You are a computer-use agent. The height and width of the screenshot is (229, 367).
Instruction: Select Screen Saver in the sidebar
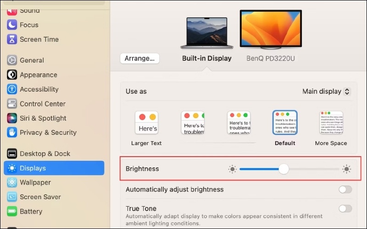click(54, 197)
